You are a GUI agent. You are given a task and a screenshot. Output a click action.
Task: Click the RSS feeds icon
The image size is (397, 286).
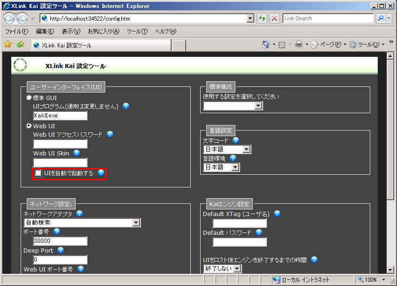(282, 45)
